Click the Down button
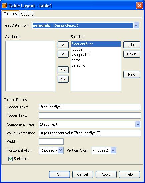This screenshot has height=183, width=145. click(132, 54)
